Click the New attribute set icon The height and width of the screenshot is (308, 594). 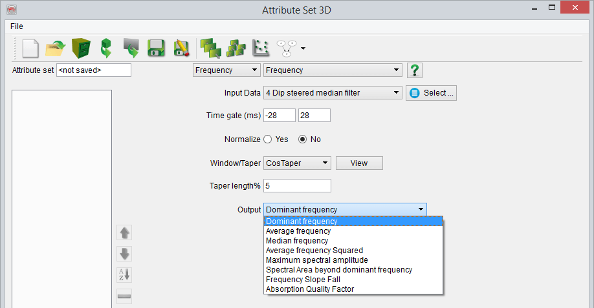pos(30,48)
